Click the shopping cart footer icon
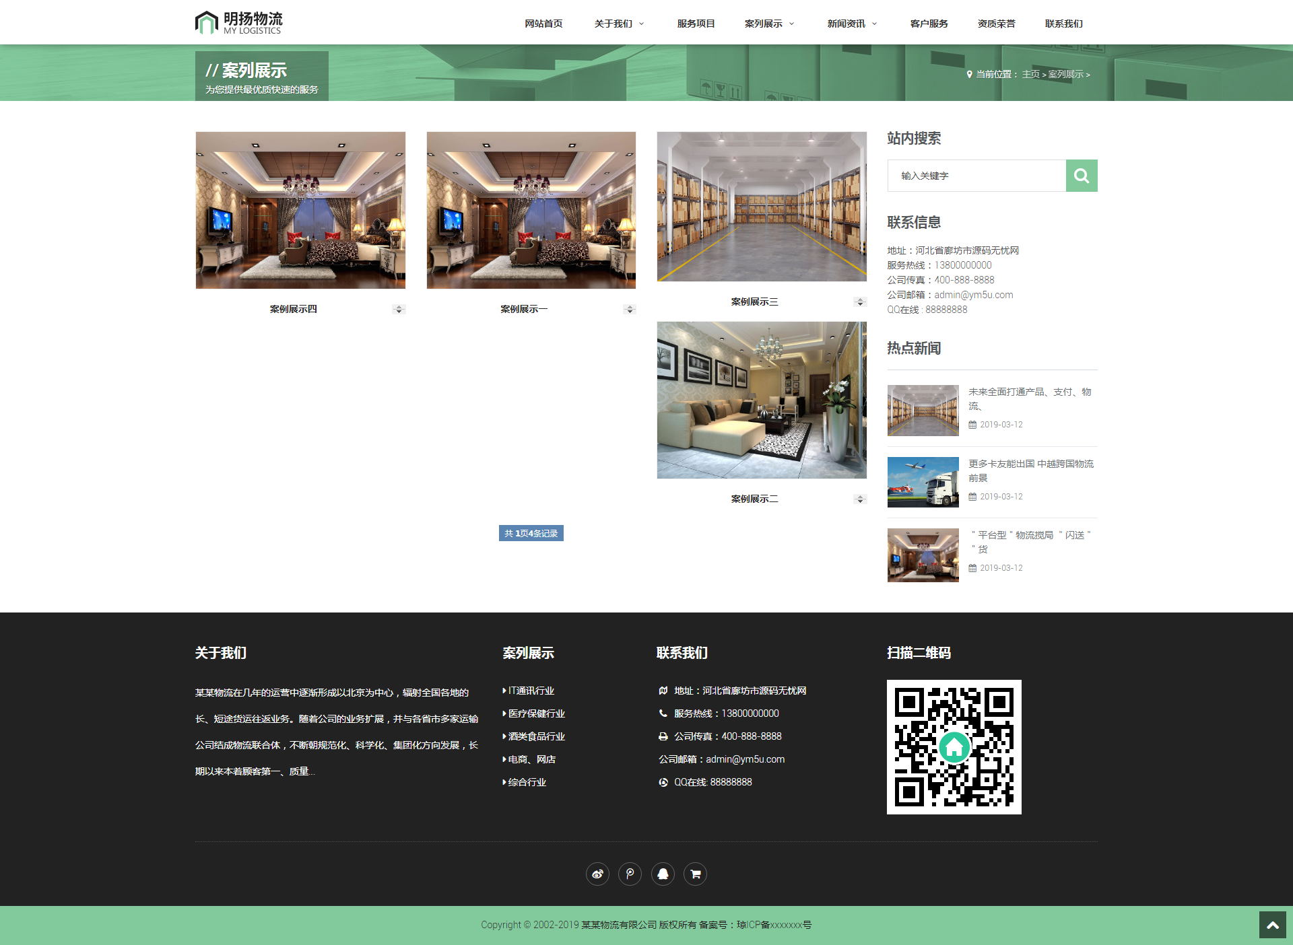Screen dimensions: 1293x945 pyautogui.click(x=695, y=874)
